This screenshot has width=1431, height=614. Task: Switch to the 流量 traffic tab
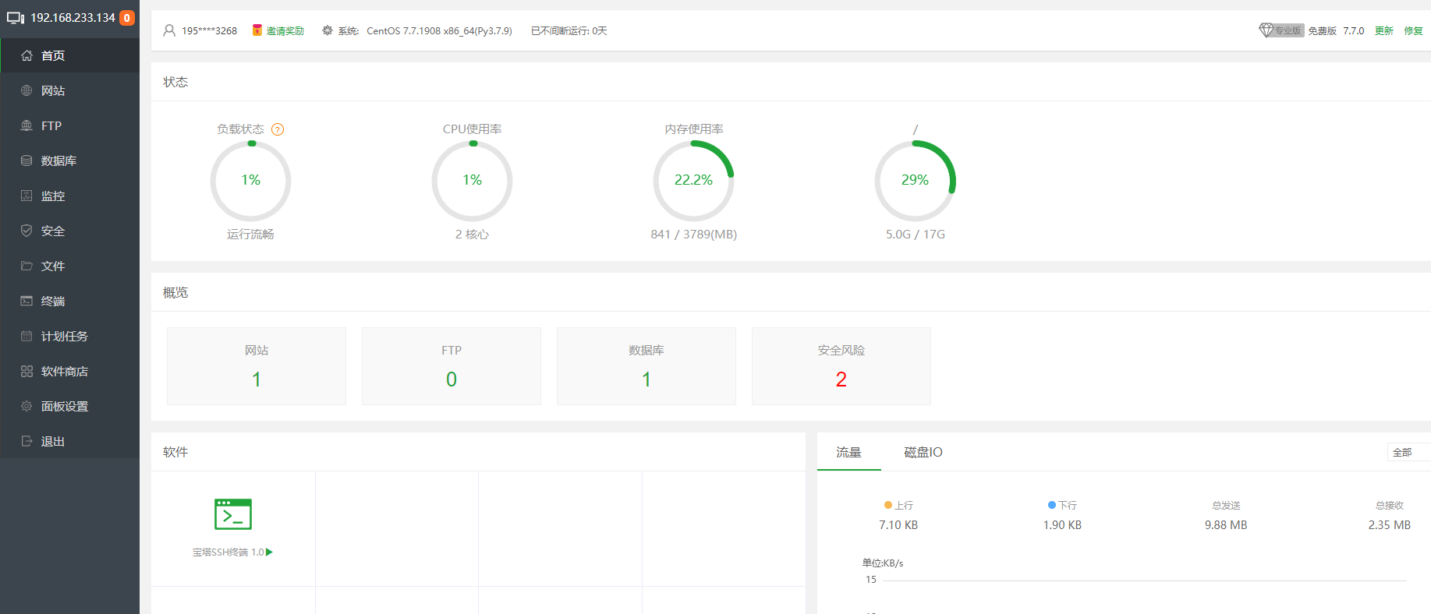click(848, 452)
